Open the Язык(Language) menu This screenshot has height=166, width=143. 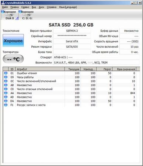point(68,7)
